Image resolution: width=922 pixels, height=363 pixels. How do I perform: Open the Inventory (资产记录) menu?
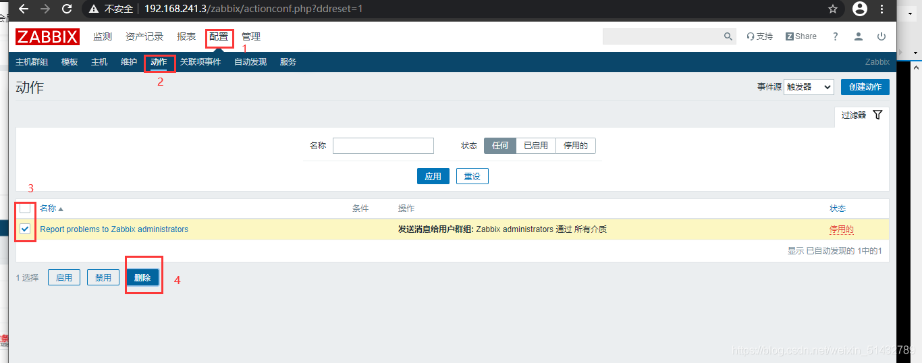click(x=144, y=36)
